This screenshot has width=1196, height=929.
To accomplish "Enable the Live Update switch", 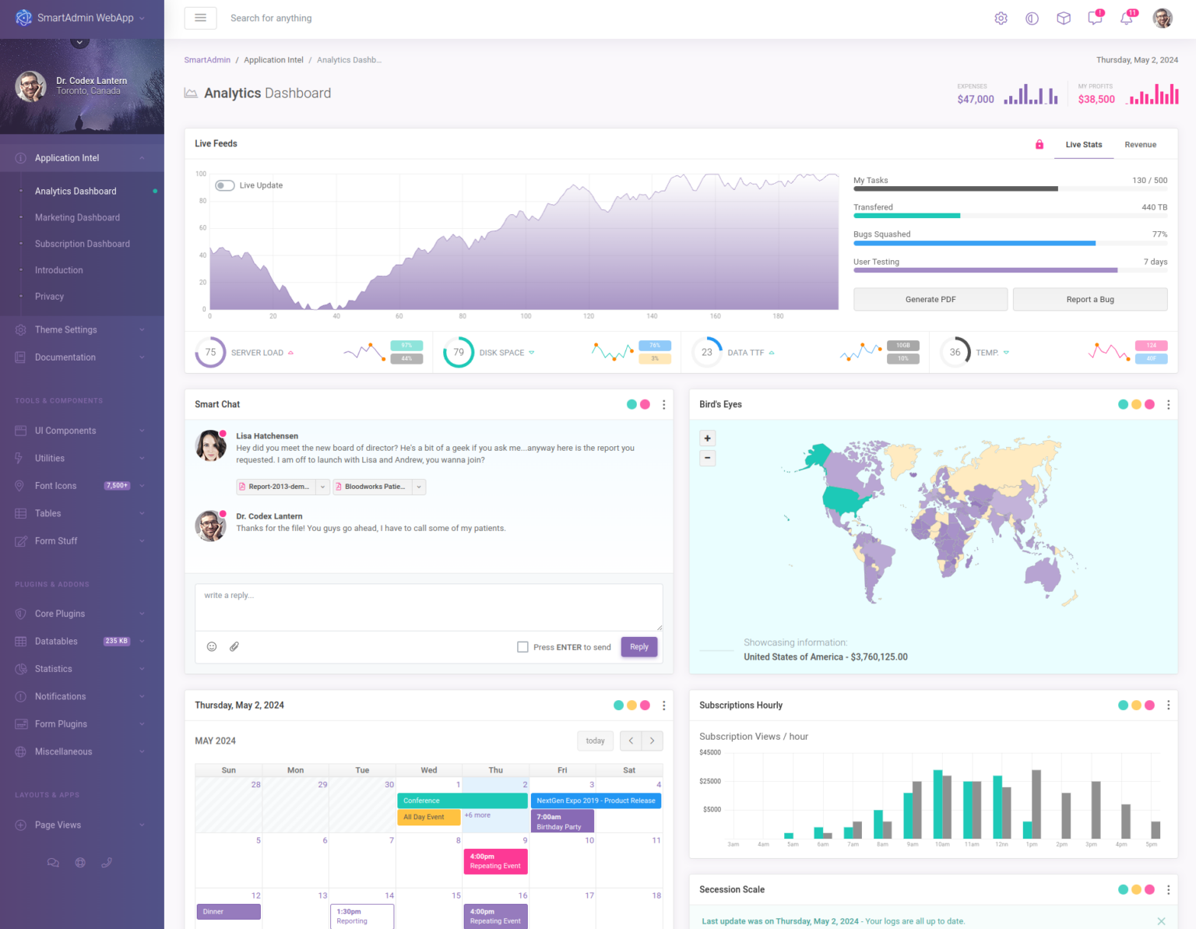I will tap(224, 185).
